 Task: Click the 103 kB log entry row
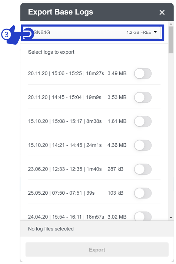pyautogui.click(x=94, y=193)
